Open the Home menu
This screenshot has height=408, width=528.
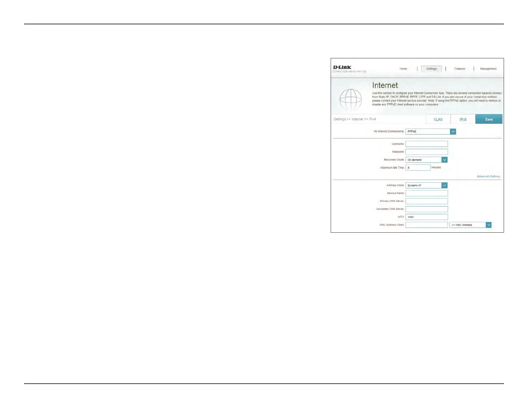403,69
